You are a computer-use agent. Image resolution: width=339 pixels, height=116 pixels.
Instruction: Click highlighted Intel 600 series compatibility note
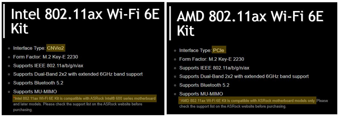click(x=85, y=99)
